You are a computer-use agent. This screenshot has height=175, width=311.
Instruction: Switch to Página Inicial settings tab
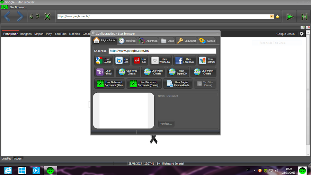(105, 41)
